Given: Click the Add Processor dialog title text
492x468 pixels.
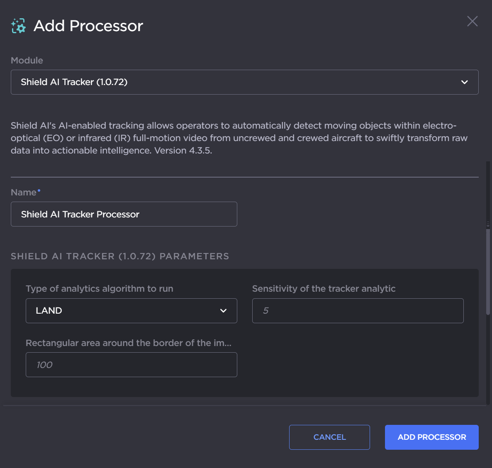Looking at the screenshot, I should [88, 26].
